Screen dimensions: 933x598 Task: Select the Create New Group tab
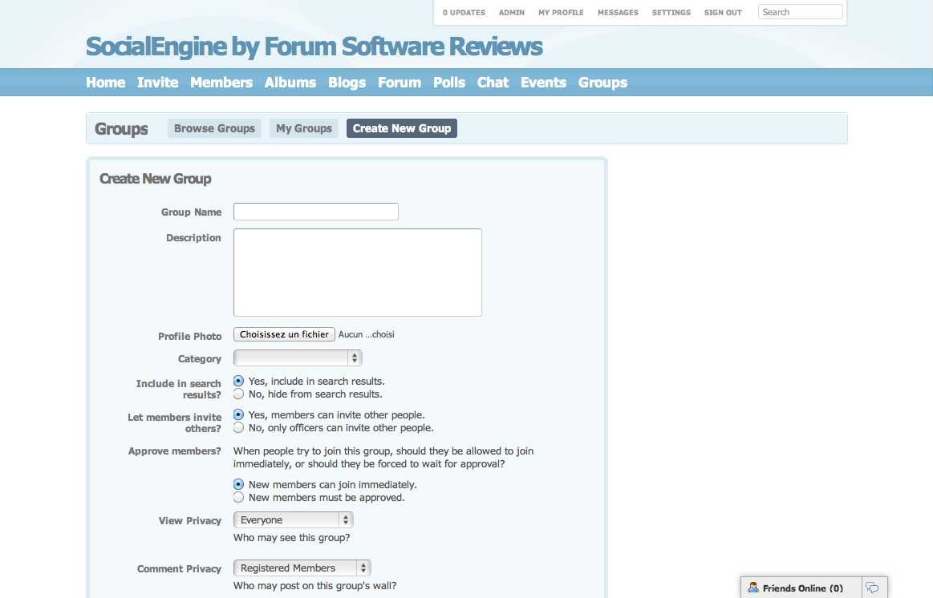point(402,128)
